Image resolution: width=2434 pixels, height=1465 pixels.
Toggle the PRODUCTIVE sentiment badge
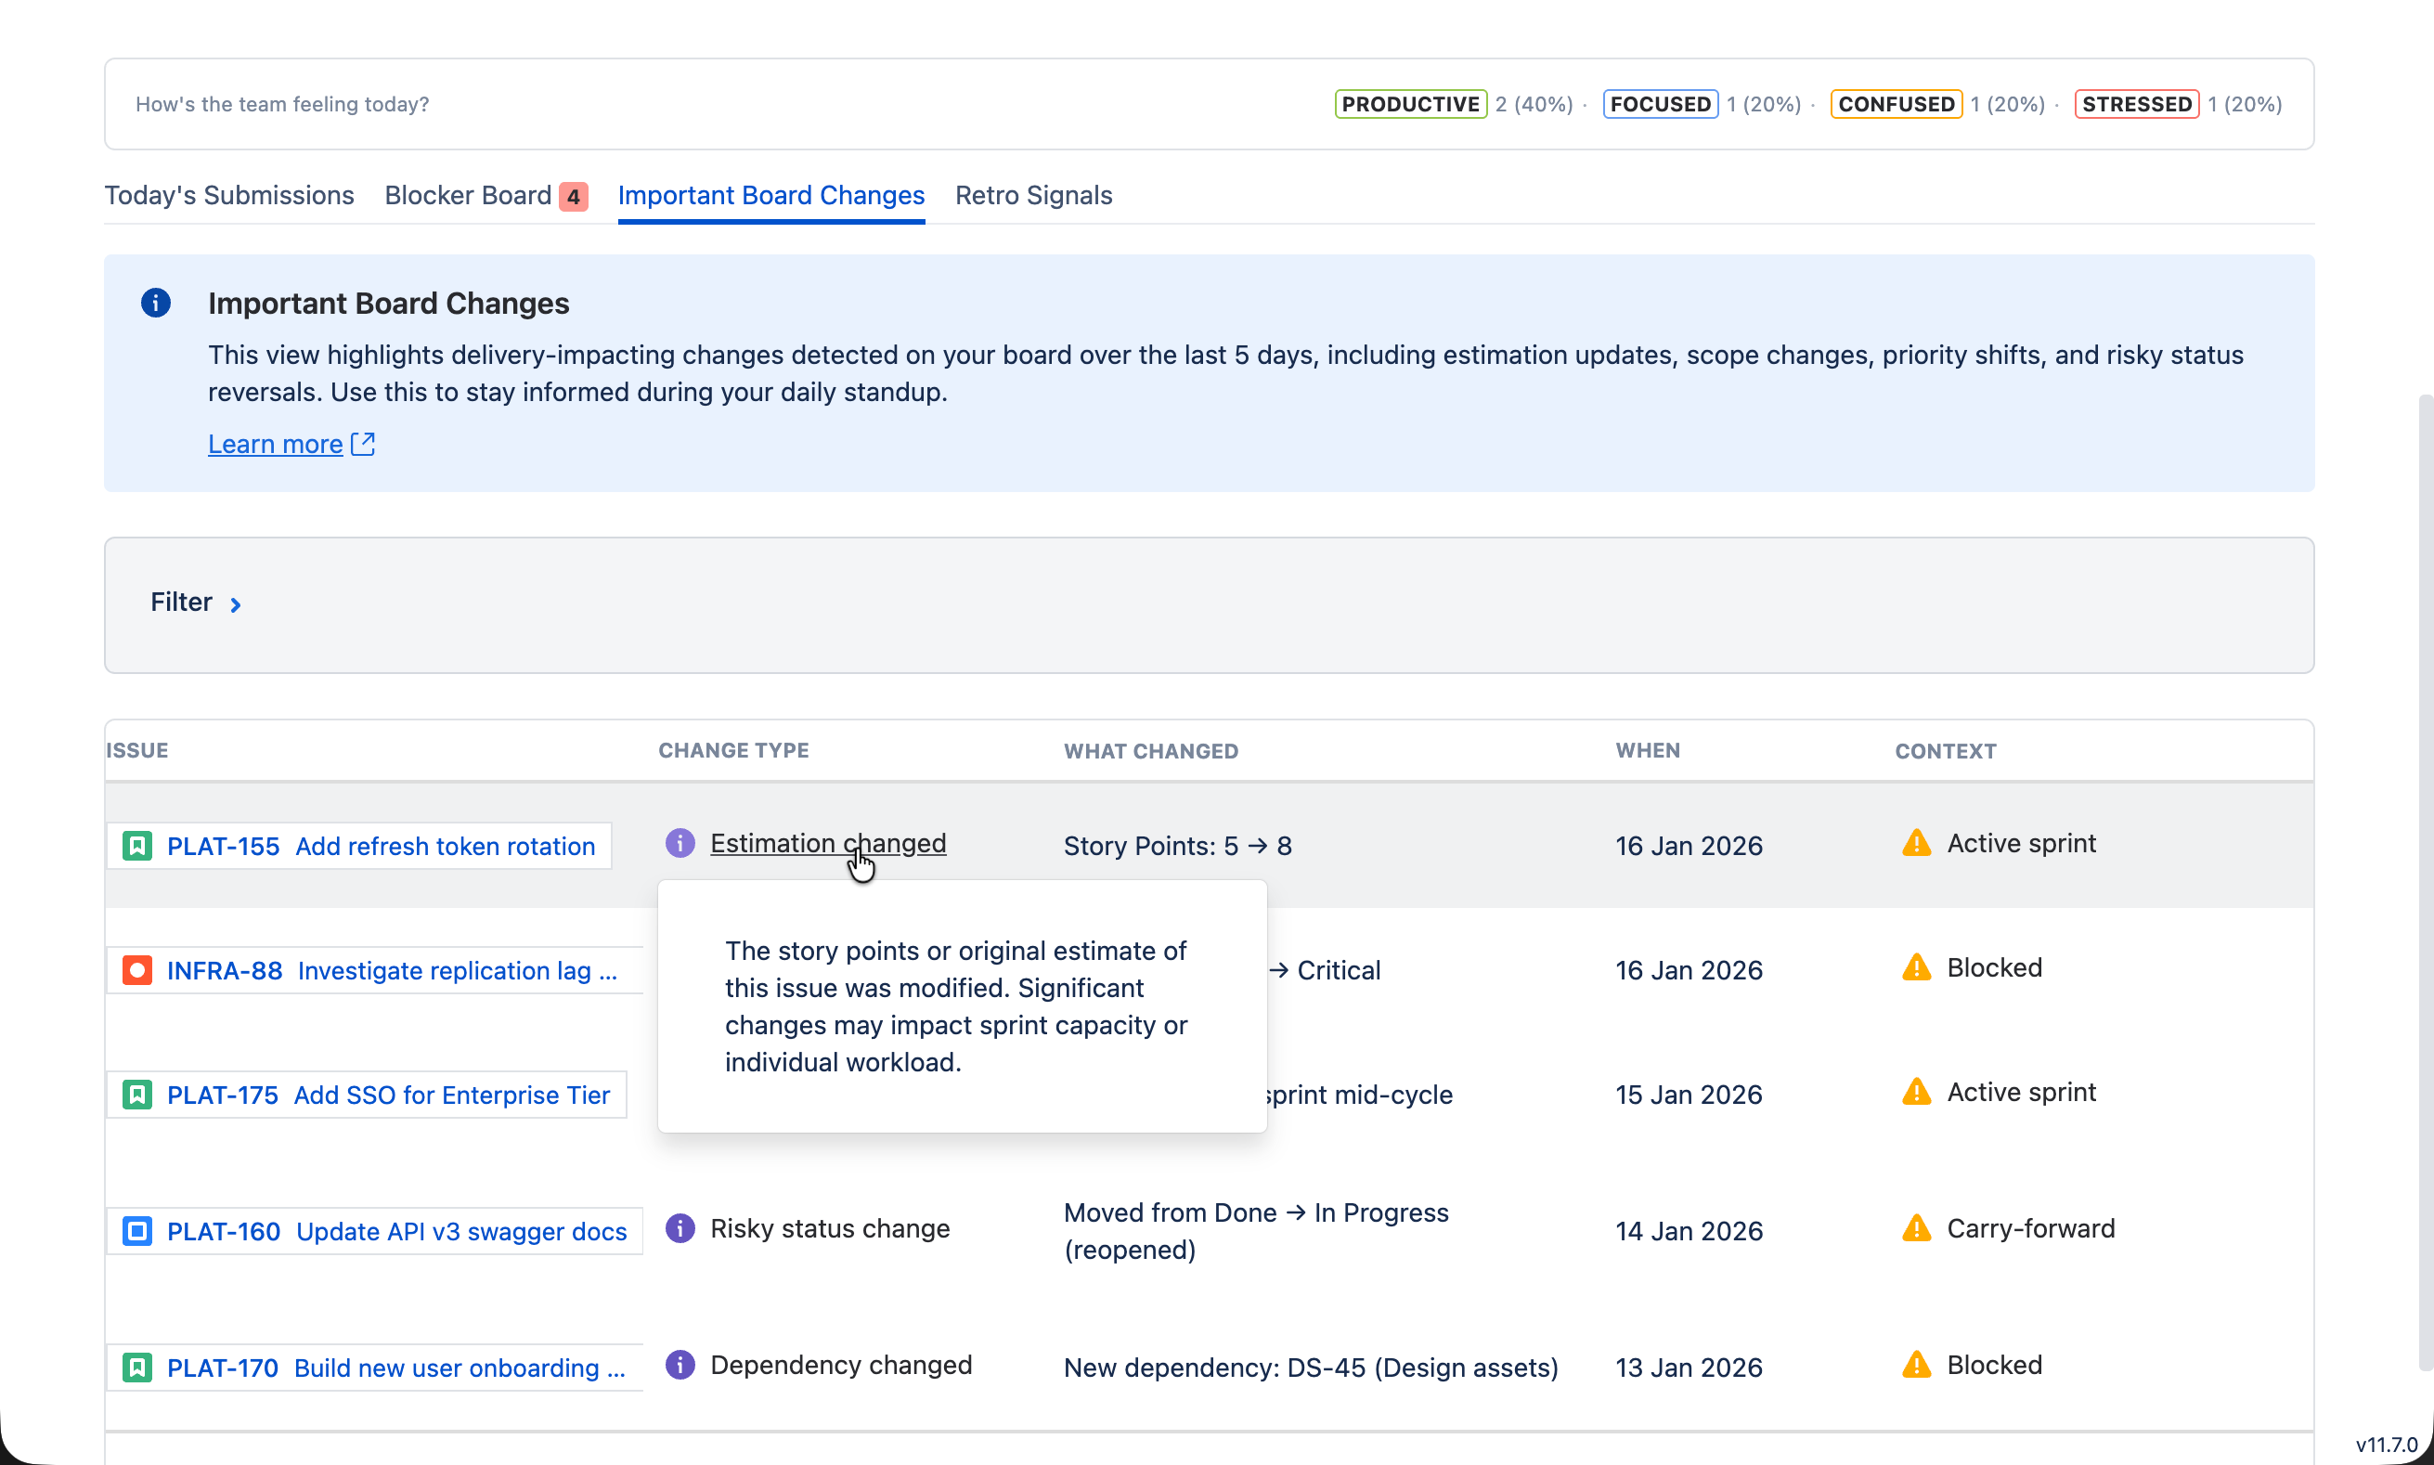(1409, 104)
